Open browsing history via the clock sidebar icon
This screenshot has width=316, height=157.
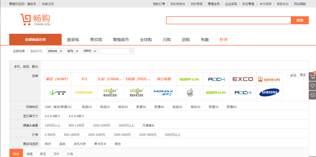313,95
